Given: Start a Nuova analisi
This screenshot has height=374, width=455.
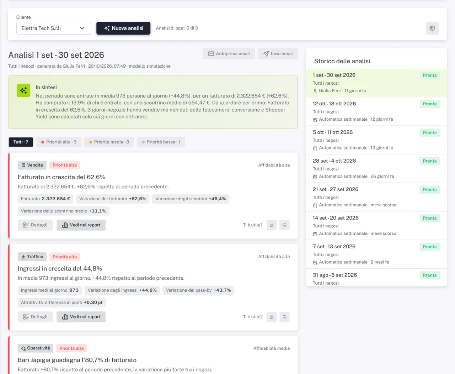Looking at the screenshot, I should coord(123,28).
